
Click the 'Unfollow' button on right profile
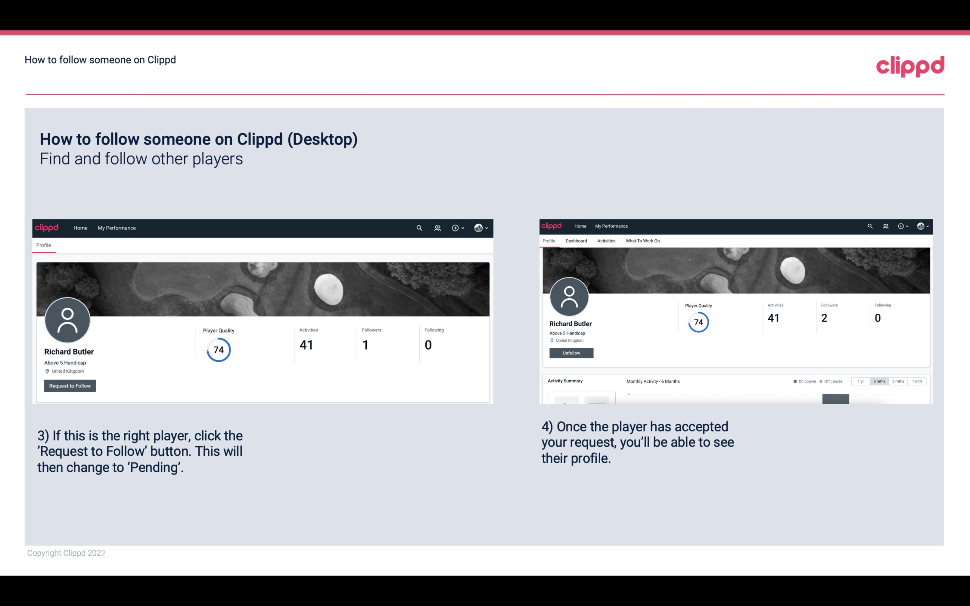(570, 353)
